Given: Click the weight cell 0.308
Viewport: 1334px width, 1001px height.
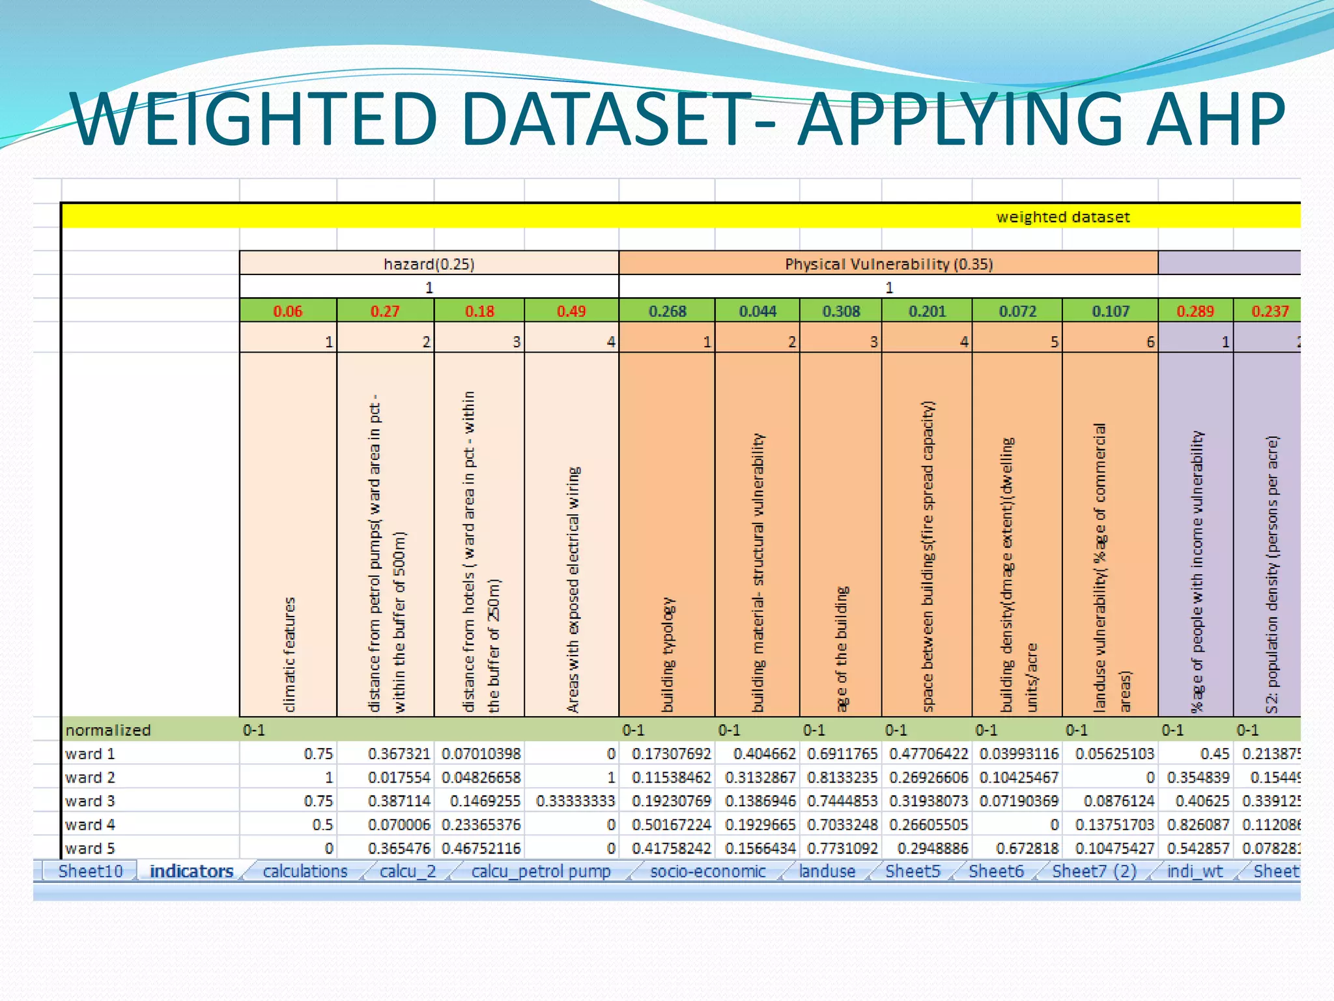Looking at the screenshot, I should point(841,311).
